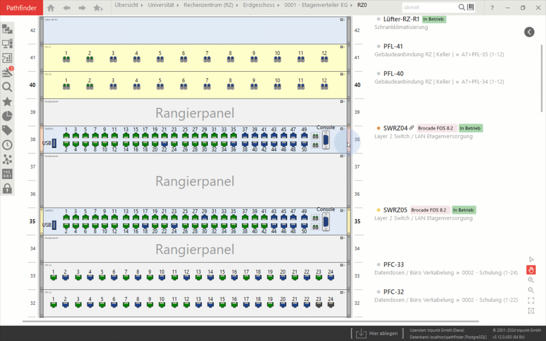Screen dimensions: 546x341
Task: Click the barcode scanner icon
Action: coord(471,7)
